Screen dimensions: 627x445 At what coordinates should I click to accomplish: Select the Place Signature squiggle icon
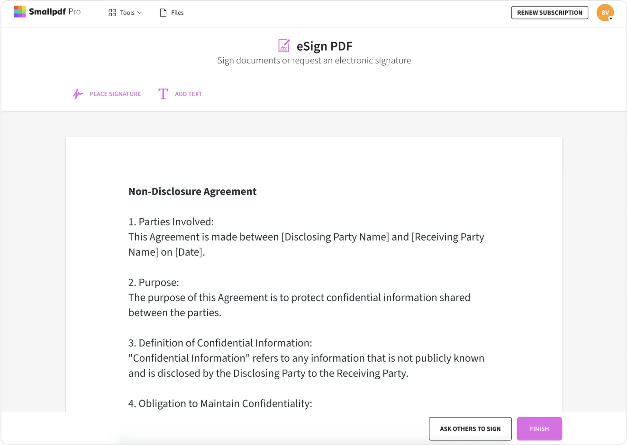pos(78,94)
